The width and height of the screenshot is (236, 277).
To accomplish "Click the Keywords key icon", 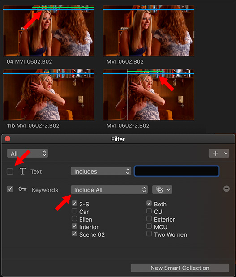I will [x=23, y=189].
